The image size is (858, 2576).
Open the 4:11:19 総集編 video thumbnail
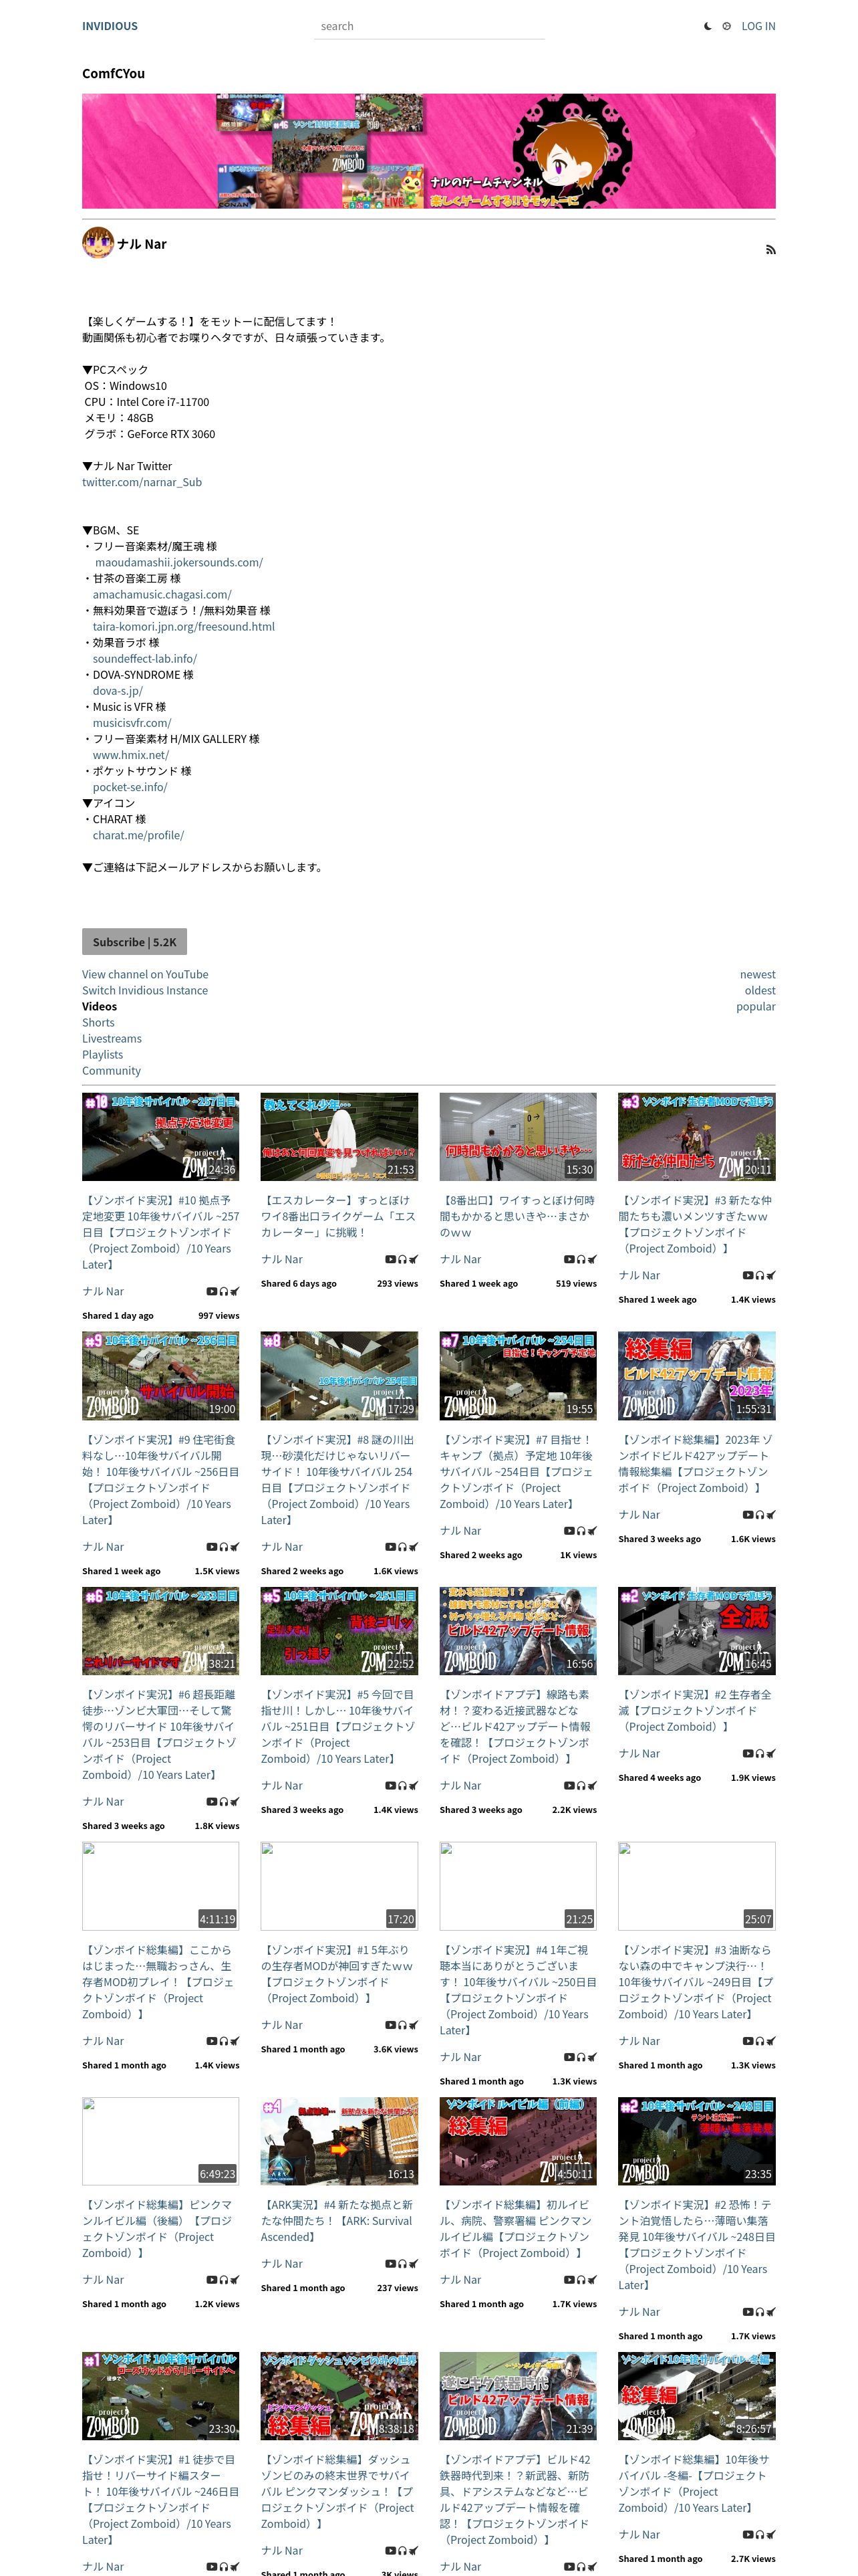coord(161,1885)
